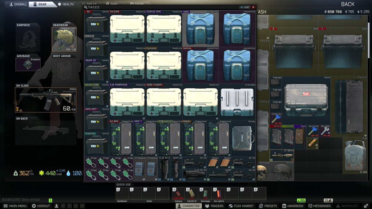Open the MP5 7 magazines case
The width and height of the screenshot is (372, 209).
click(146, 138)
